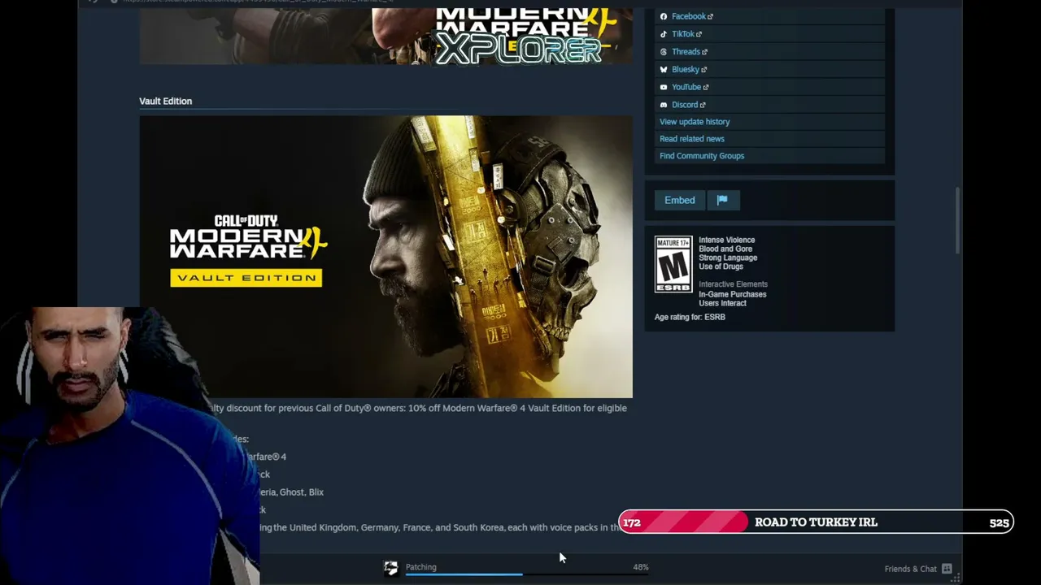1041x585 pixels.
Task: Open the YouTube link
Action: pyautogui.click(x=690, y=87)
